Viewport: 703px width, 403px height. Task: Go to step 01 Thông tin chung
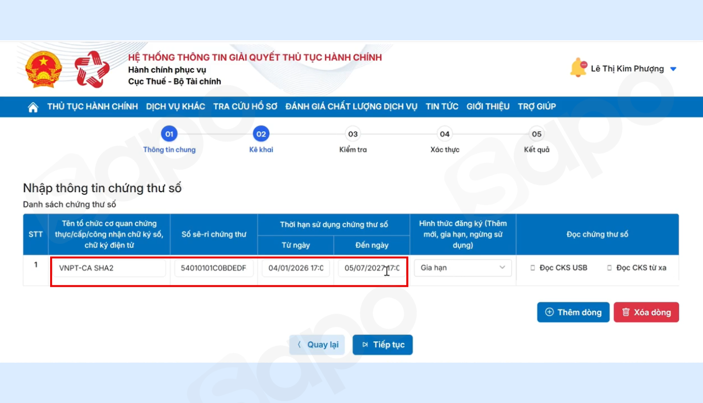(x=169, y=134)
